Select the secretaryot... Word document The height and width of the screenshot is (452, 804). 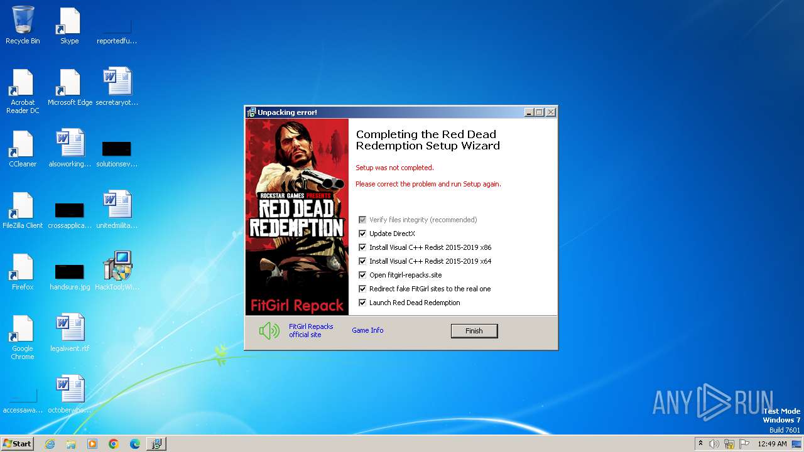pyautogui.click(x=117, y=87)
